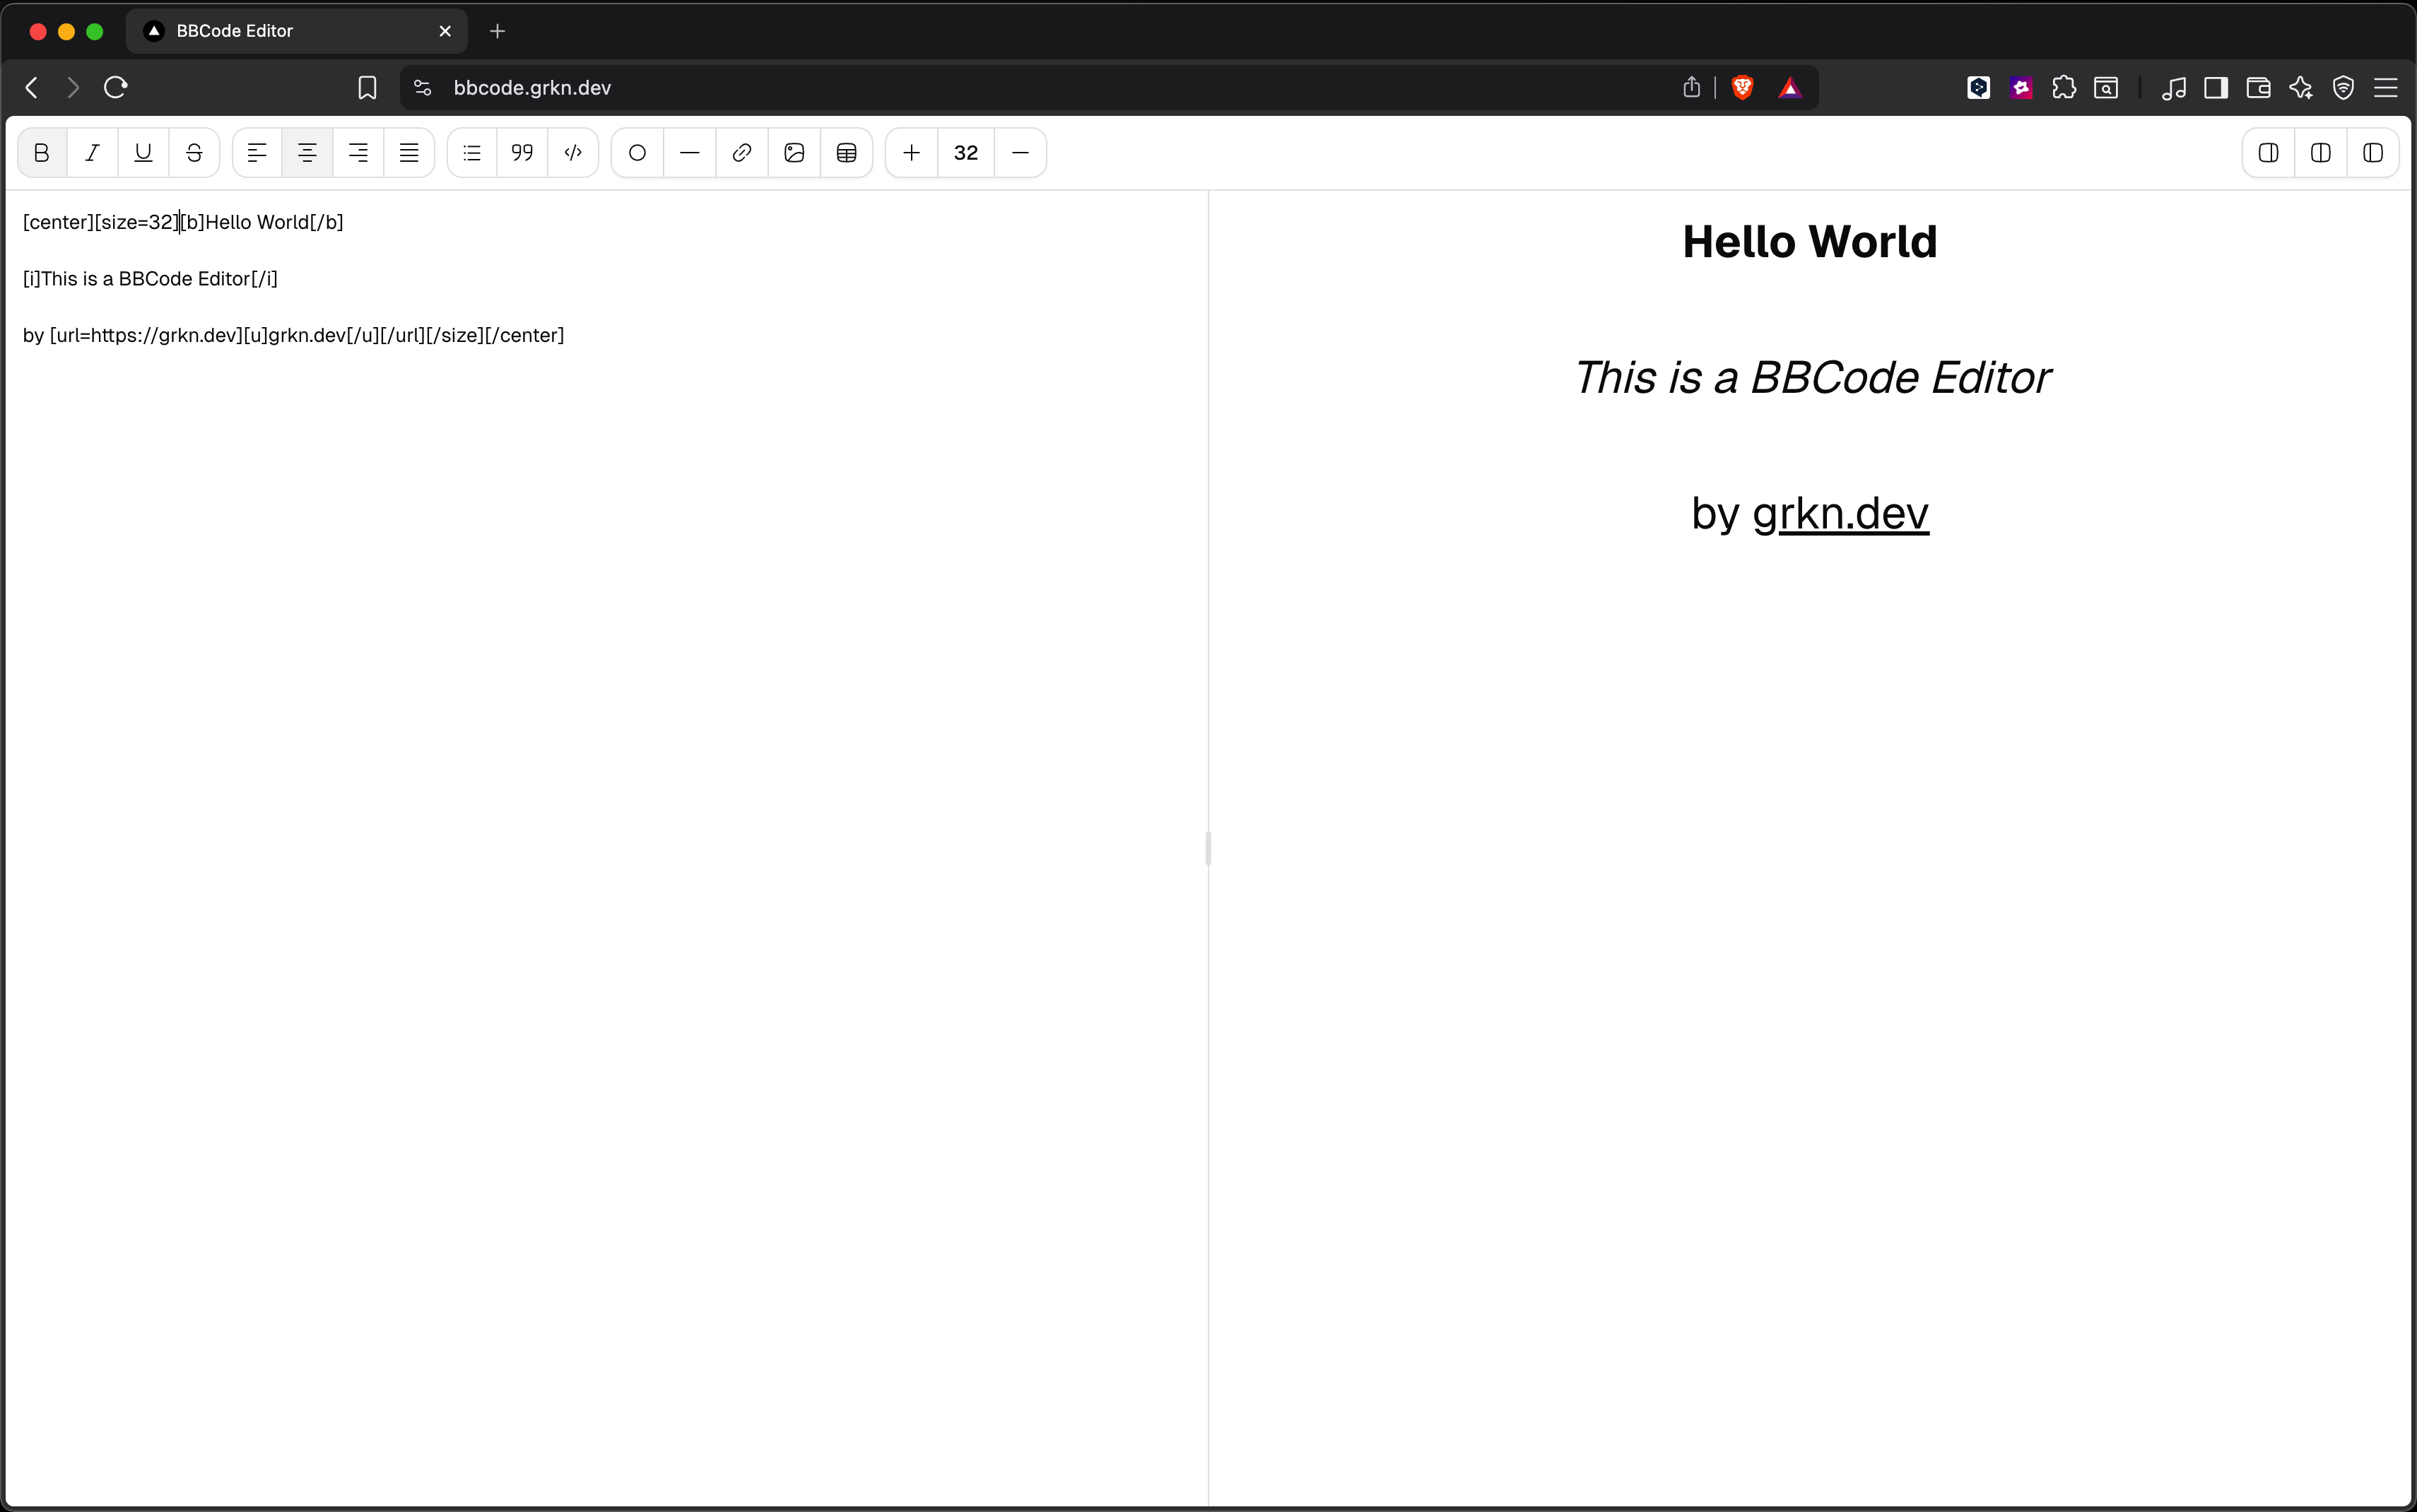
Task: Align text to the left
Action: (257, 153)
